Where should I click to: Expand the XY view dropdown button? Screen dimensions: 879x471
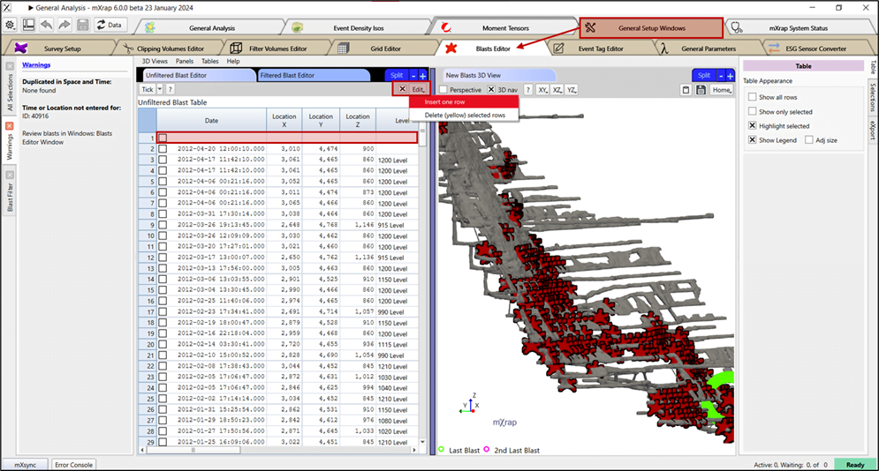coord(542,90)
